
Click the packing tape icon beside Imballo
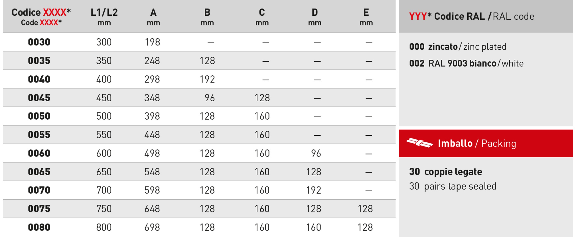coord(419,143)
